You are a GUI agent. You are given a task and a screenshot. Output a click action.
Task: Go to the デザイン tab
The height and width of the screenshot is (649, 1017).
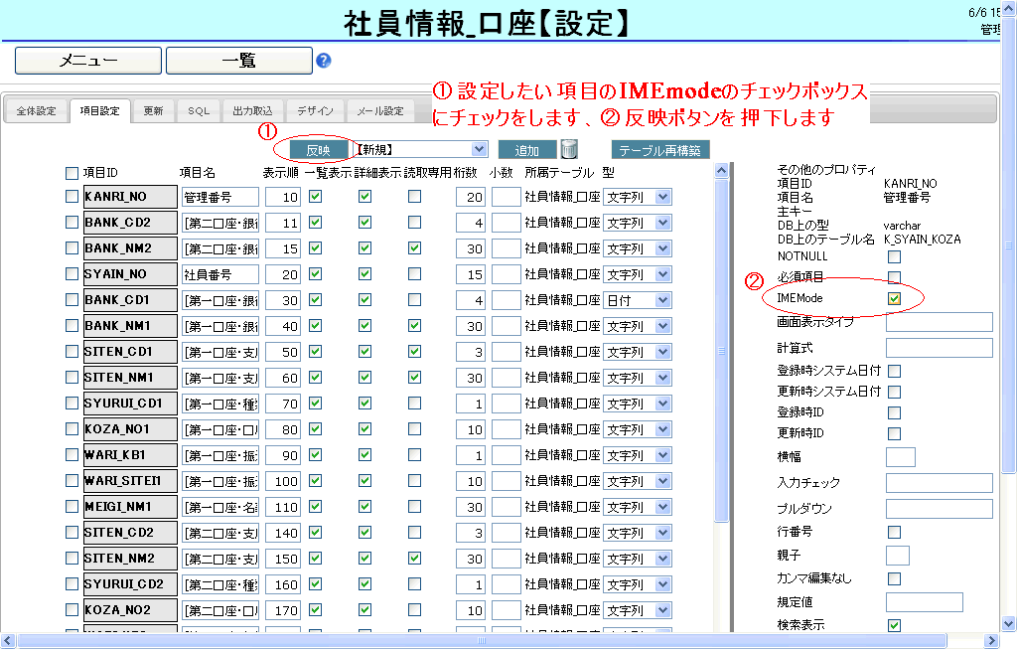[x=315, y=111]
